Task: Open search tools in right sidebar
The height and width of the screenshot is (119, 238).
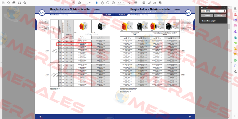Action: tap(235, 9)
